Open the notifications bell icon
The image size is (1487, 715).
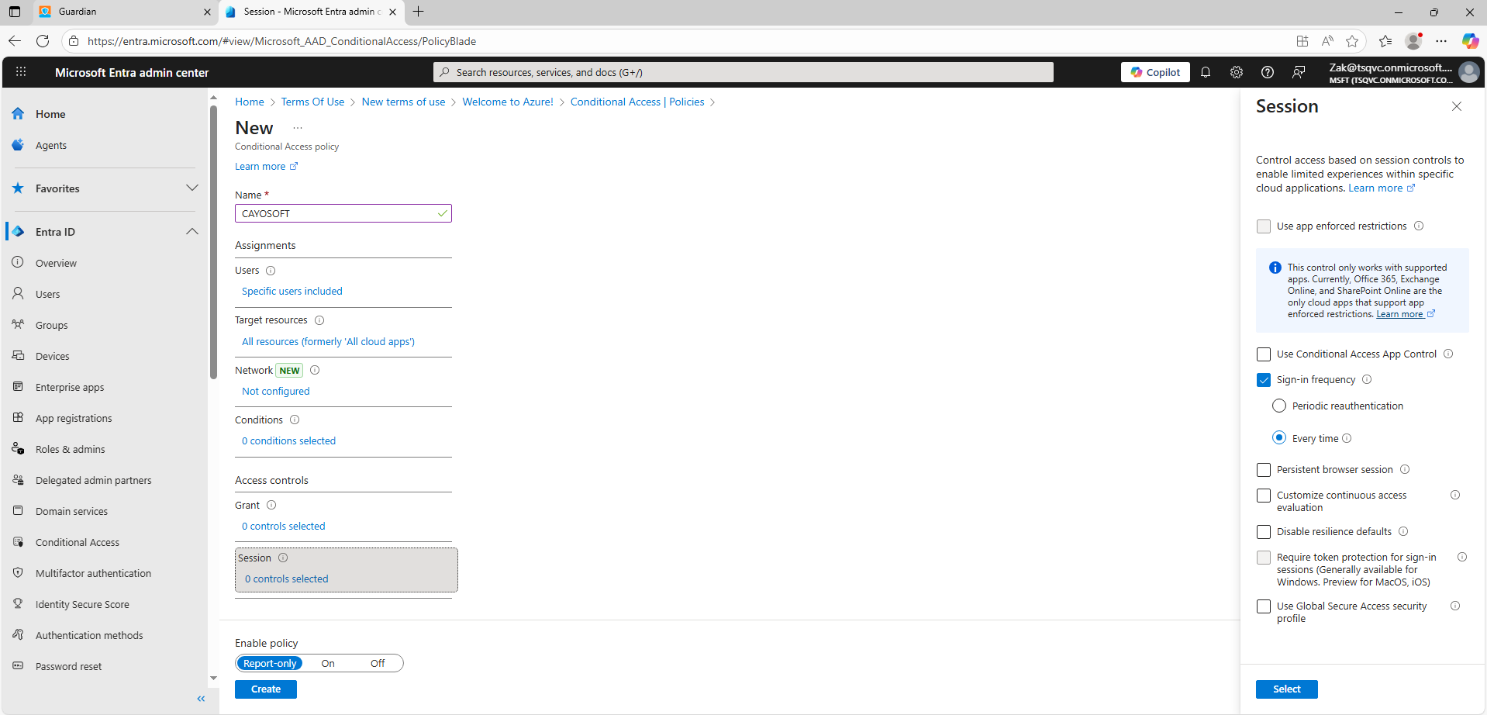tap(1206, 72)
